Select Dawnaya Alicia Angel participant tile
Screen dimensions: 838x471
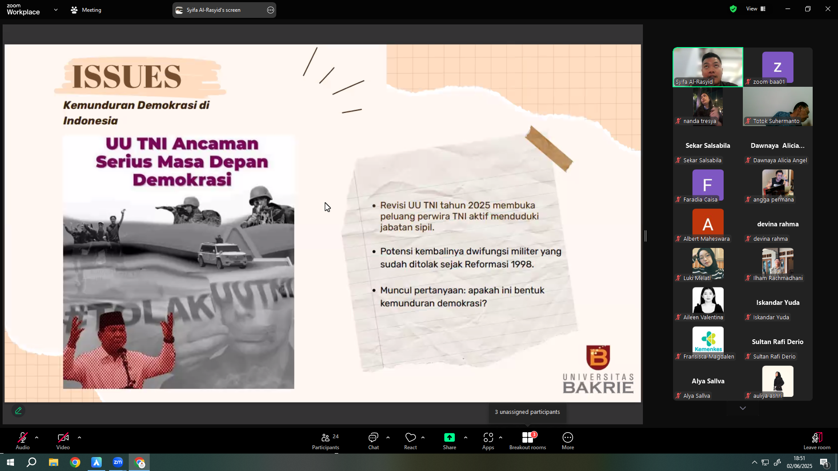tap(778, 146)
